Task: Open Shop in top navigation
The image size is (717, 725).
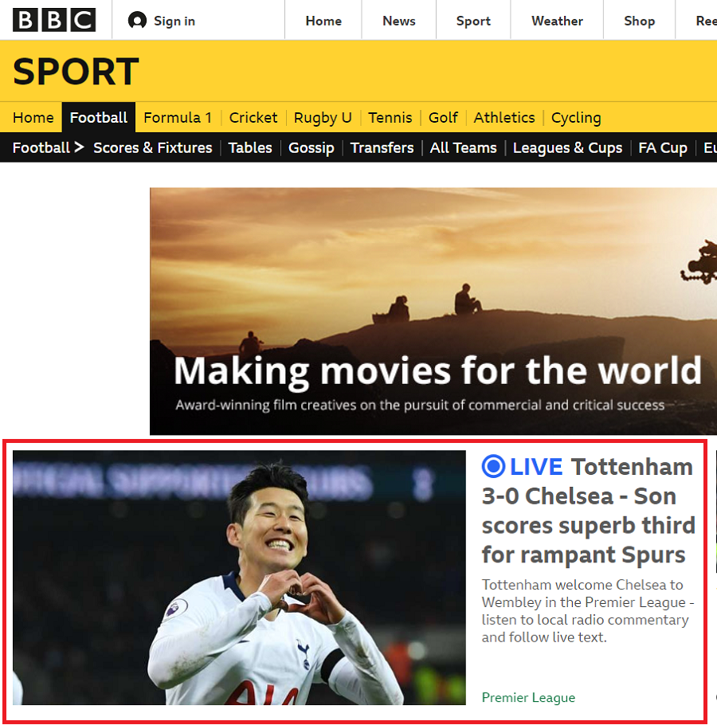Action: (640, 21)
